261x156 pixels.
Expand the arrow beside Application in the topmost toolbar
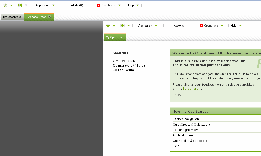(x=53, y=5)
